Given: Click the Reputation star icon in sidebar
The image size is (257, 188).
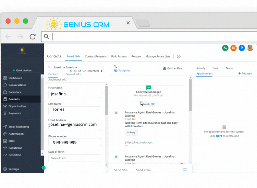Looking at the screenshot, I should pyautogui.click(x=5, y=148).
